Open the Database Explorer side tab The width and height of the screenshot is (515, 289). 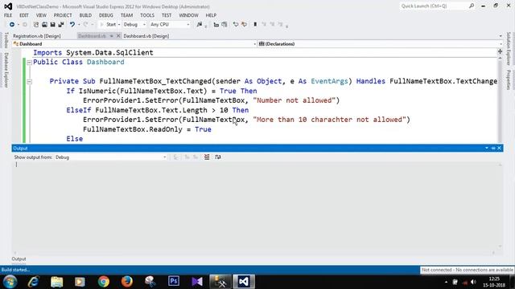click(6, 70)
